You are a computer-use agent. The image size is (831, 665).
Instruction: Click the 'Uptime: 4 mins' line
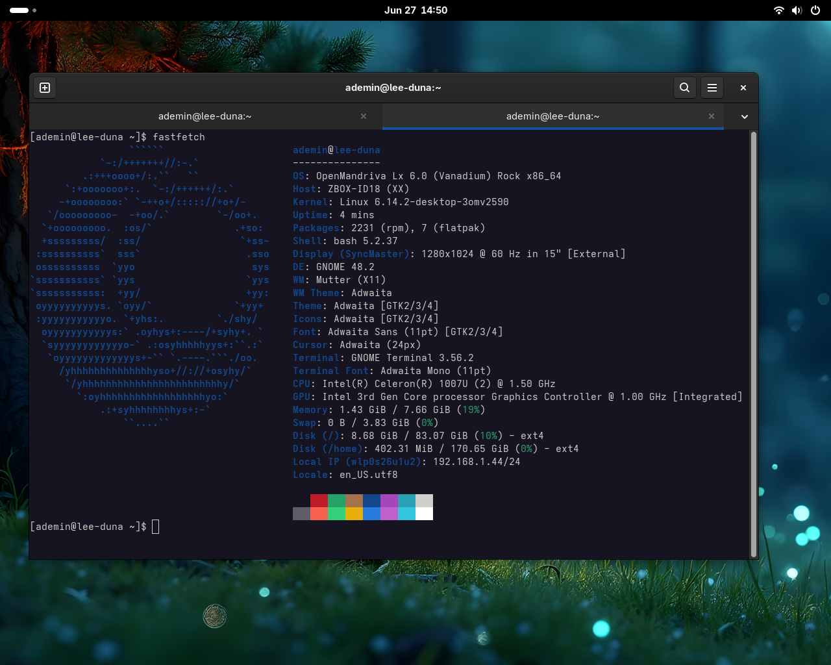coord(334,215)
